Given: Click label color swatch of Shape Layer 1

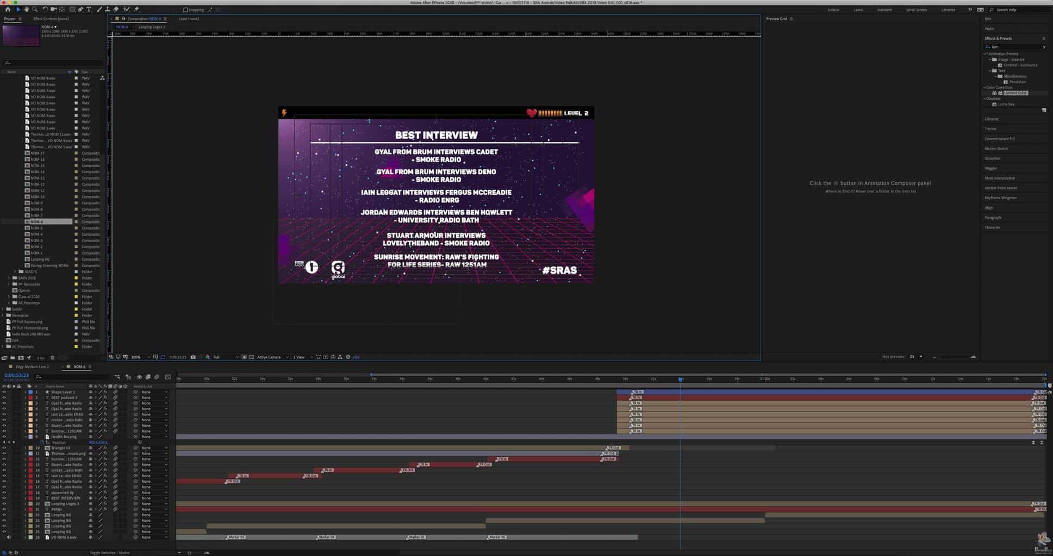Looking at the screenshot, I should 30,392.
